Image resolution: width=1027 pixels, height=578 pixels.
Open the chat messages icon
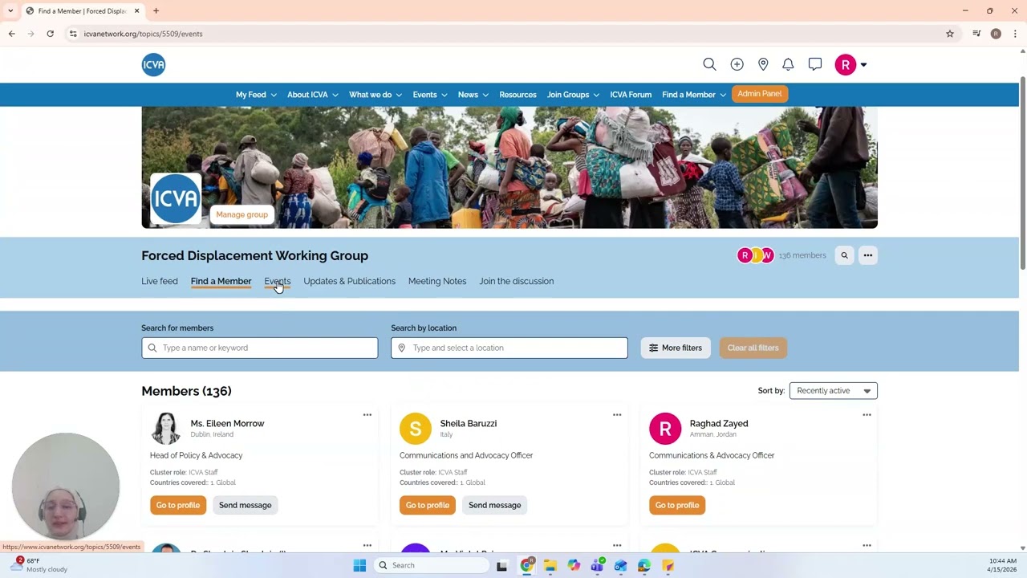click(x=814, y=64)
